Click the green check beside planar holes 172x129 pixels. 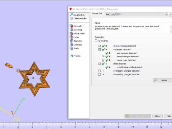pyautogui.click(x=107, y=60)
